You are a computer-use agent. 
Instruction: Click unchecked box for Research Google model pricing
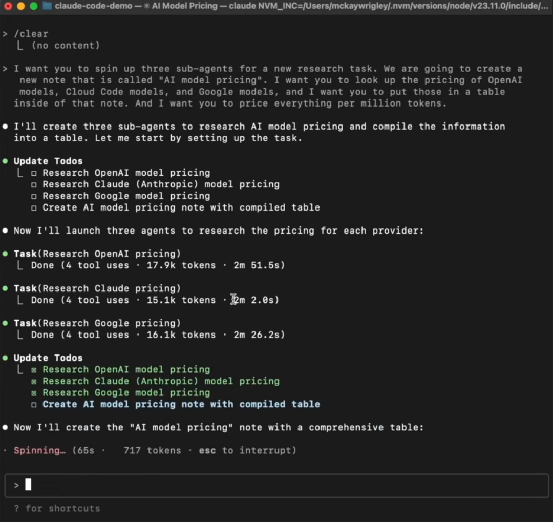pos(34,196)
